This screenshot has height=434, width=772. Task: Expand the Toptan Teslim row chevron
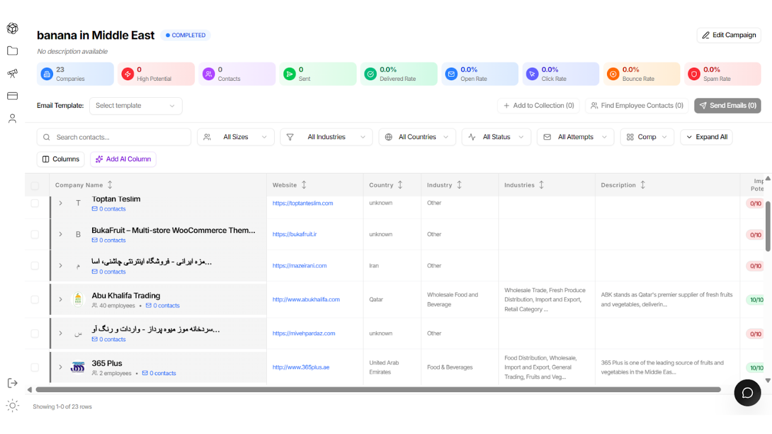60,203
